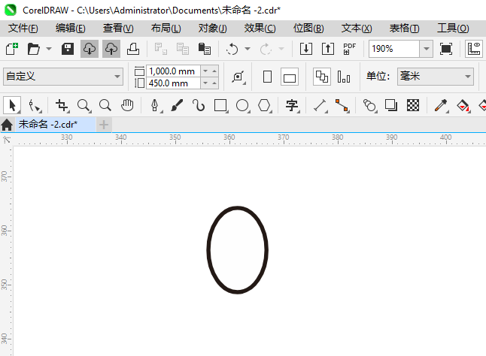486x356 pixels.
Task: Click the zoom level field showing 190%
Action: 394,49
